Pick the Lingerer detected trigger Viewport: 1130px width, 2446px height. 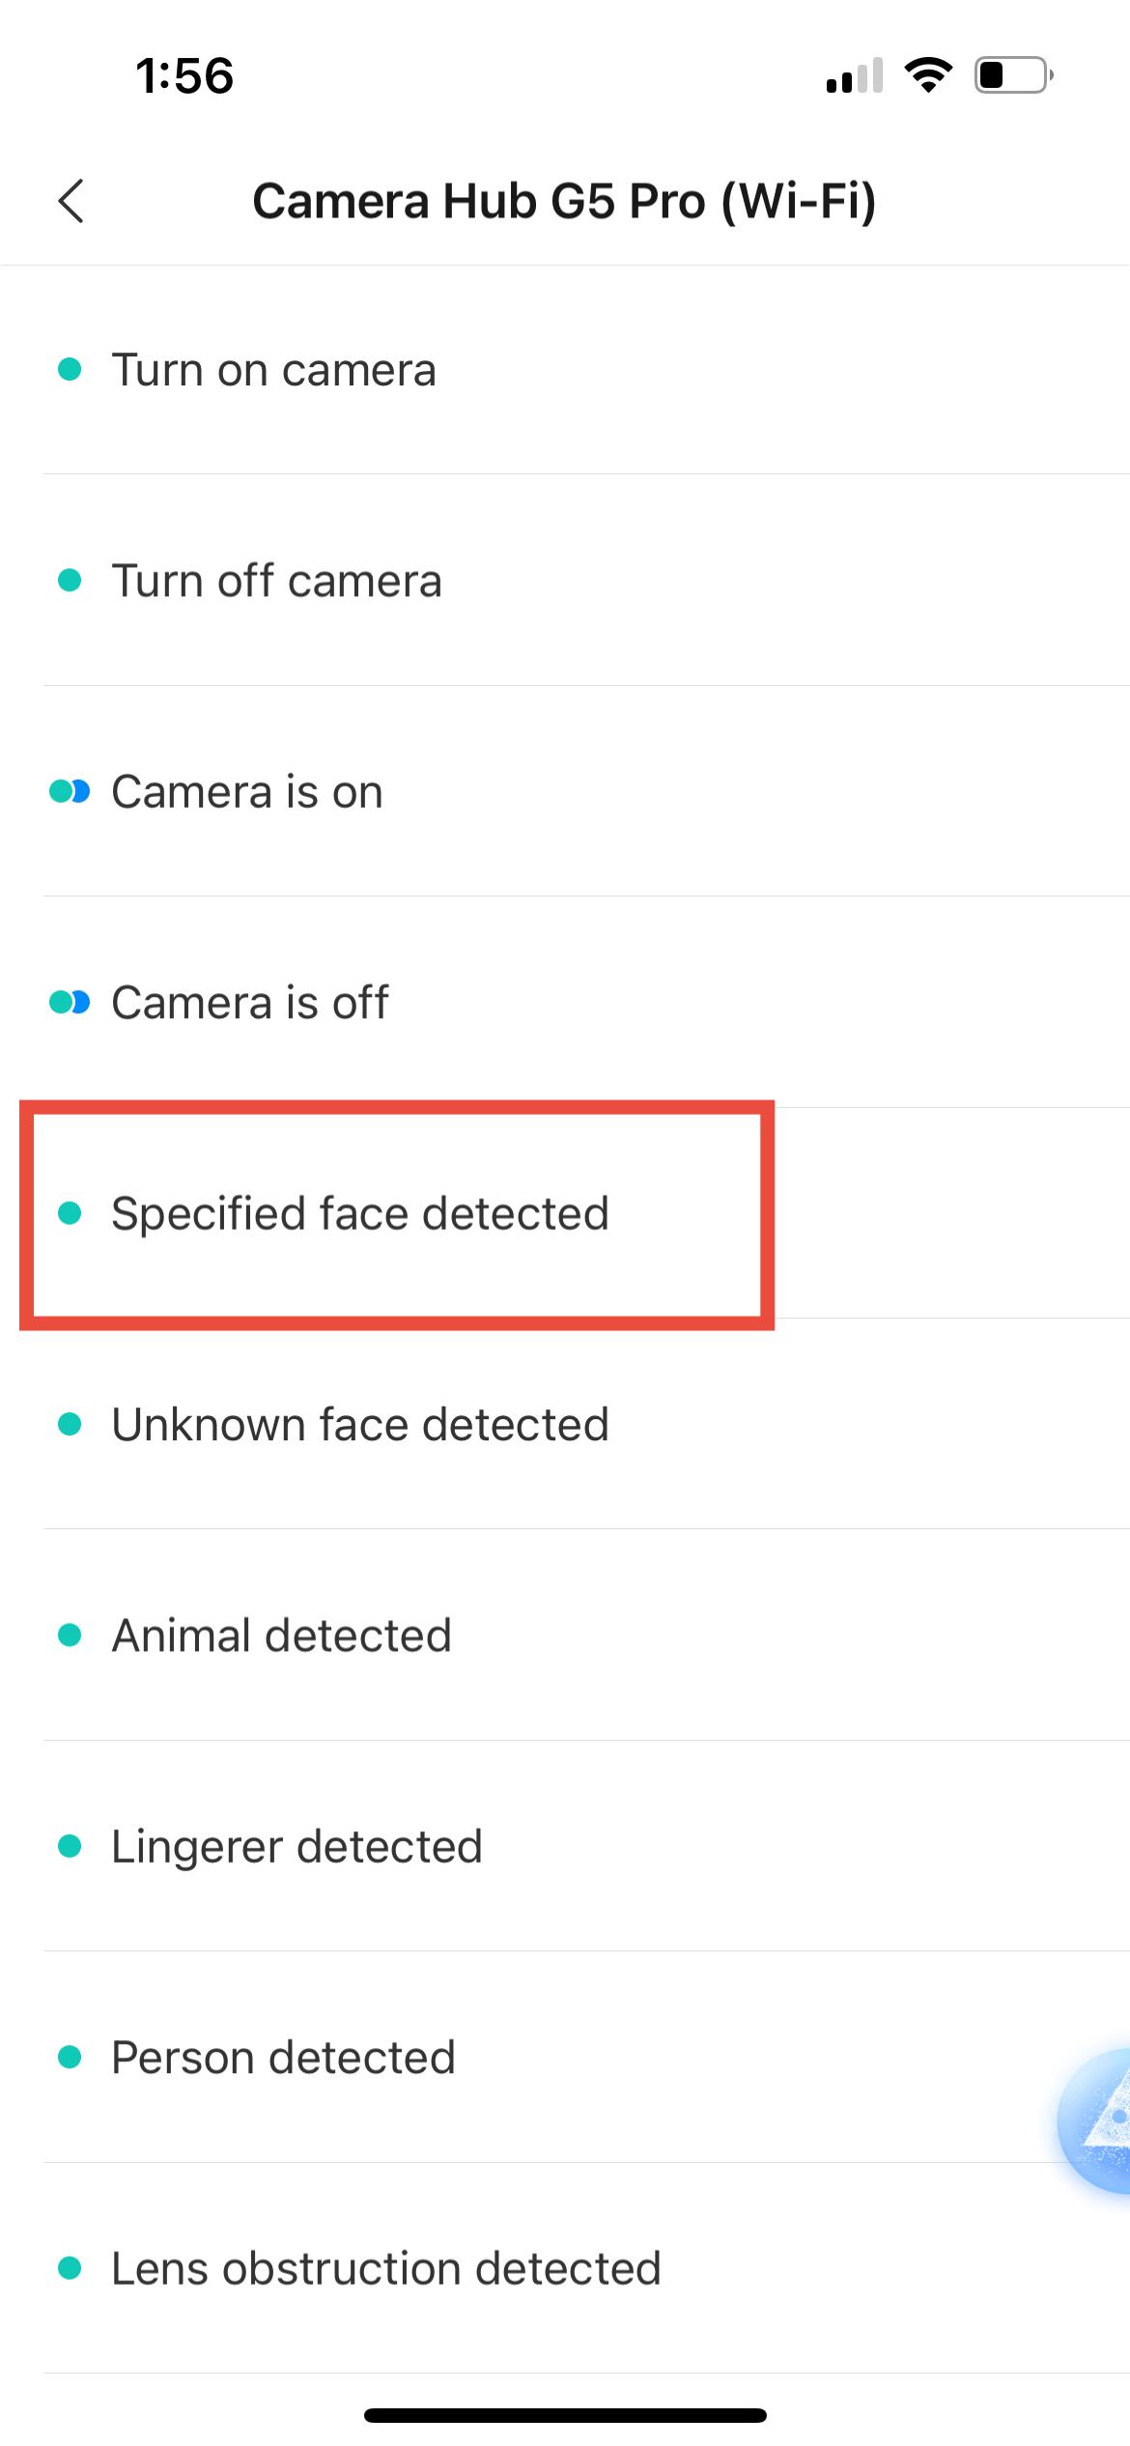click(x=297, y=1846)
